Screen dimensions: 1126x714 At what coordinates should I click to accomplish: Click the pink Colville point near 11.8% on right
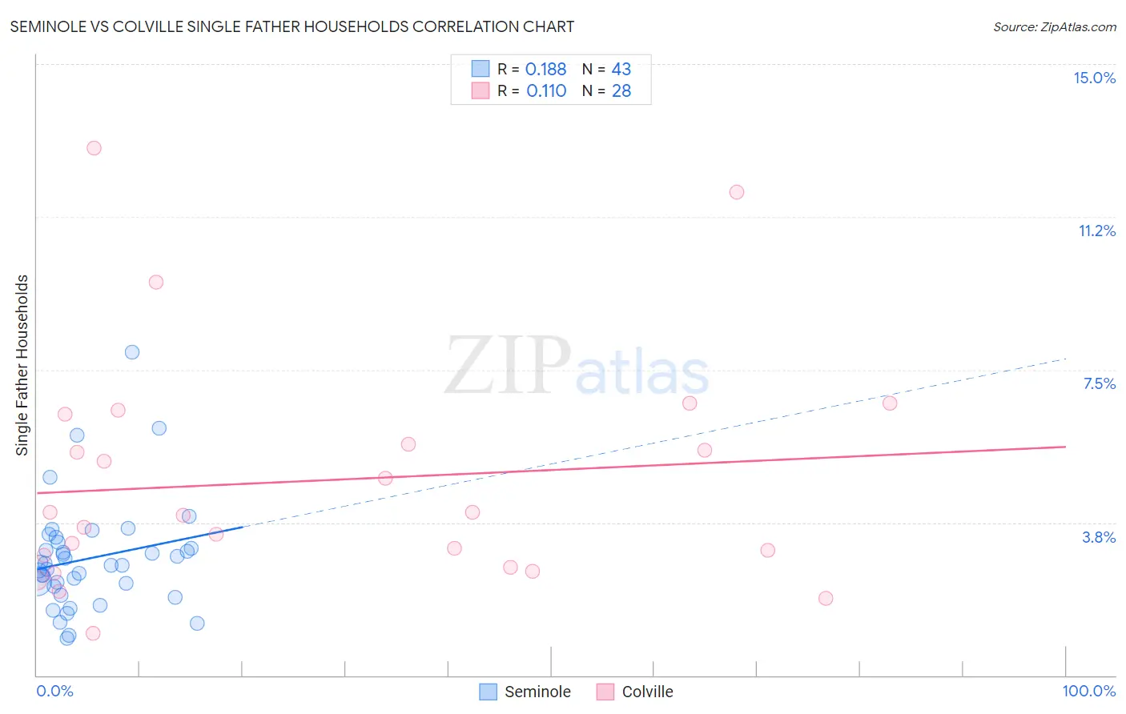coord(737,192)
